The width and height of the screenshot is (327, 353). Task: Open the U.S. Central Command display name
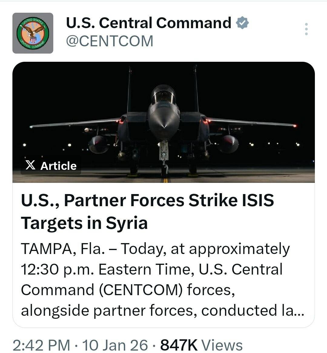148,23
